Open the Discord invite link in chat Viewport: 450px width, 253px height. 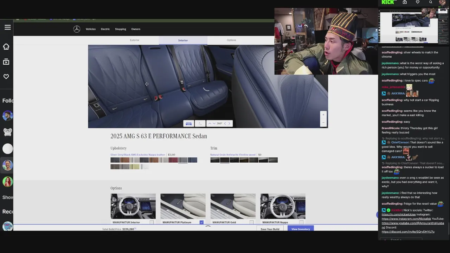click(408, 232)
